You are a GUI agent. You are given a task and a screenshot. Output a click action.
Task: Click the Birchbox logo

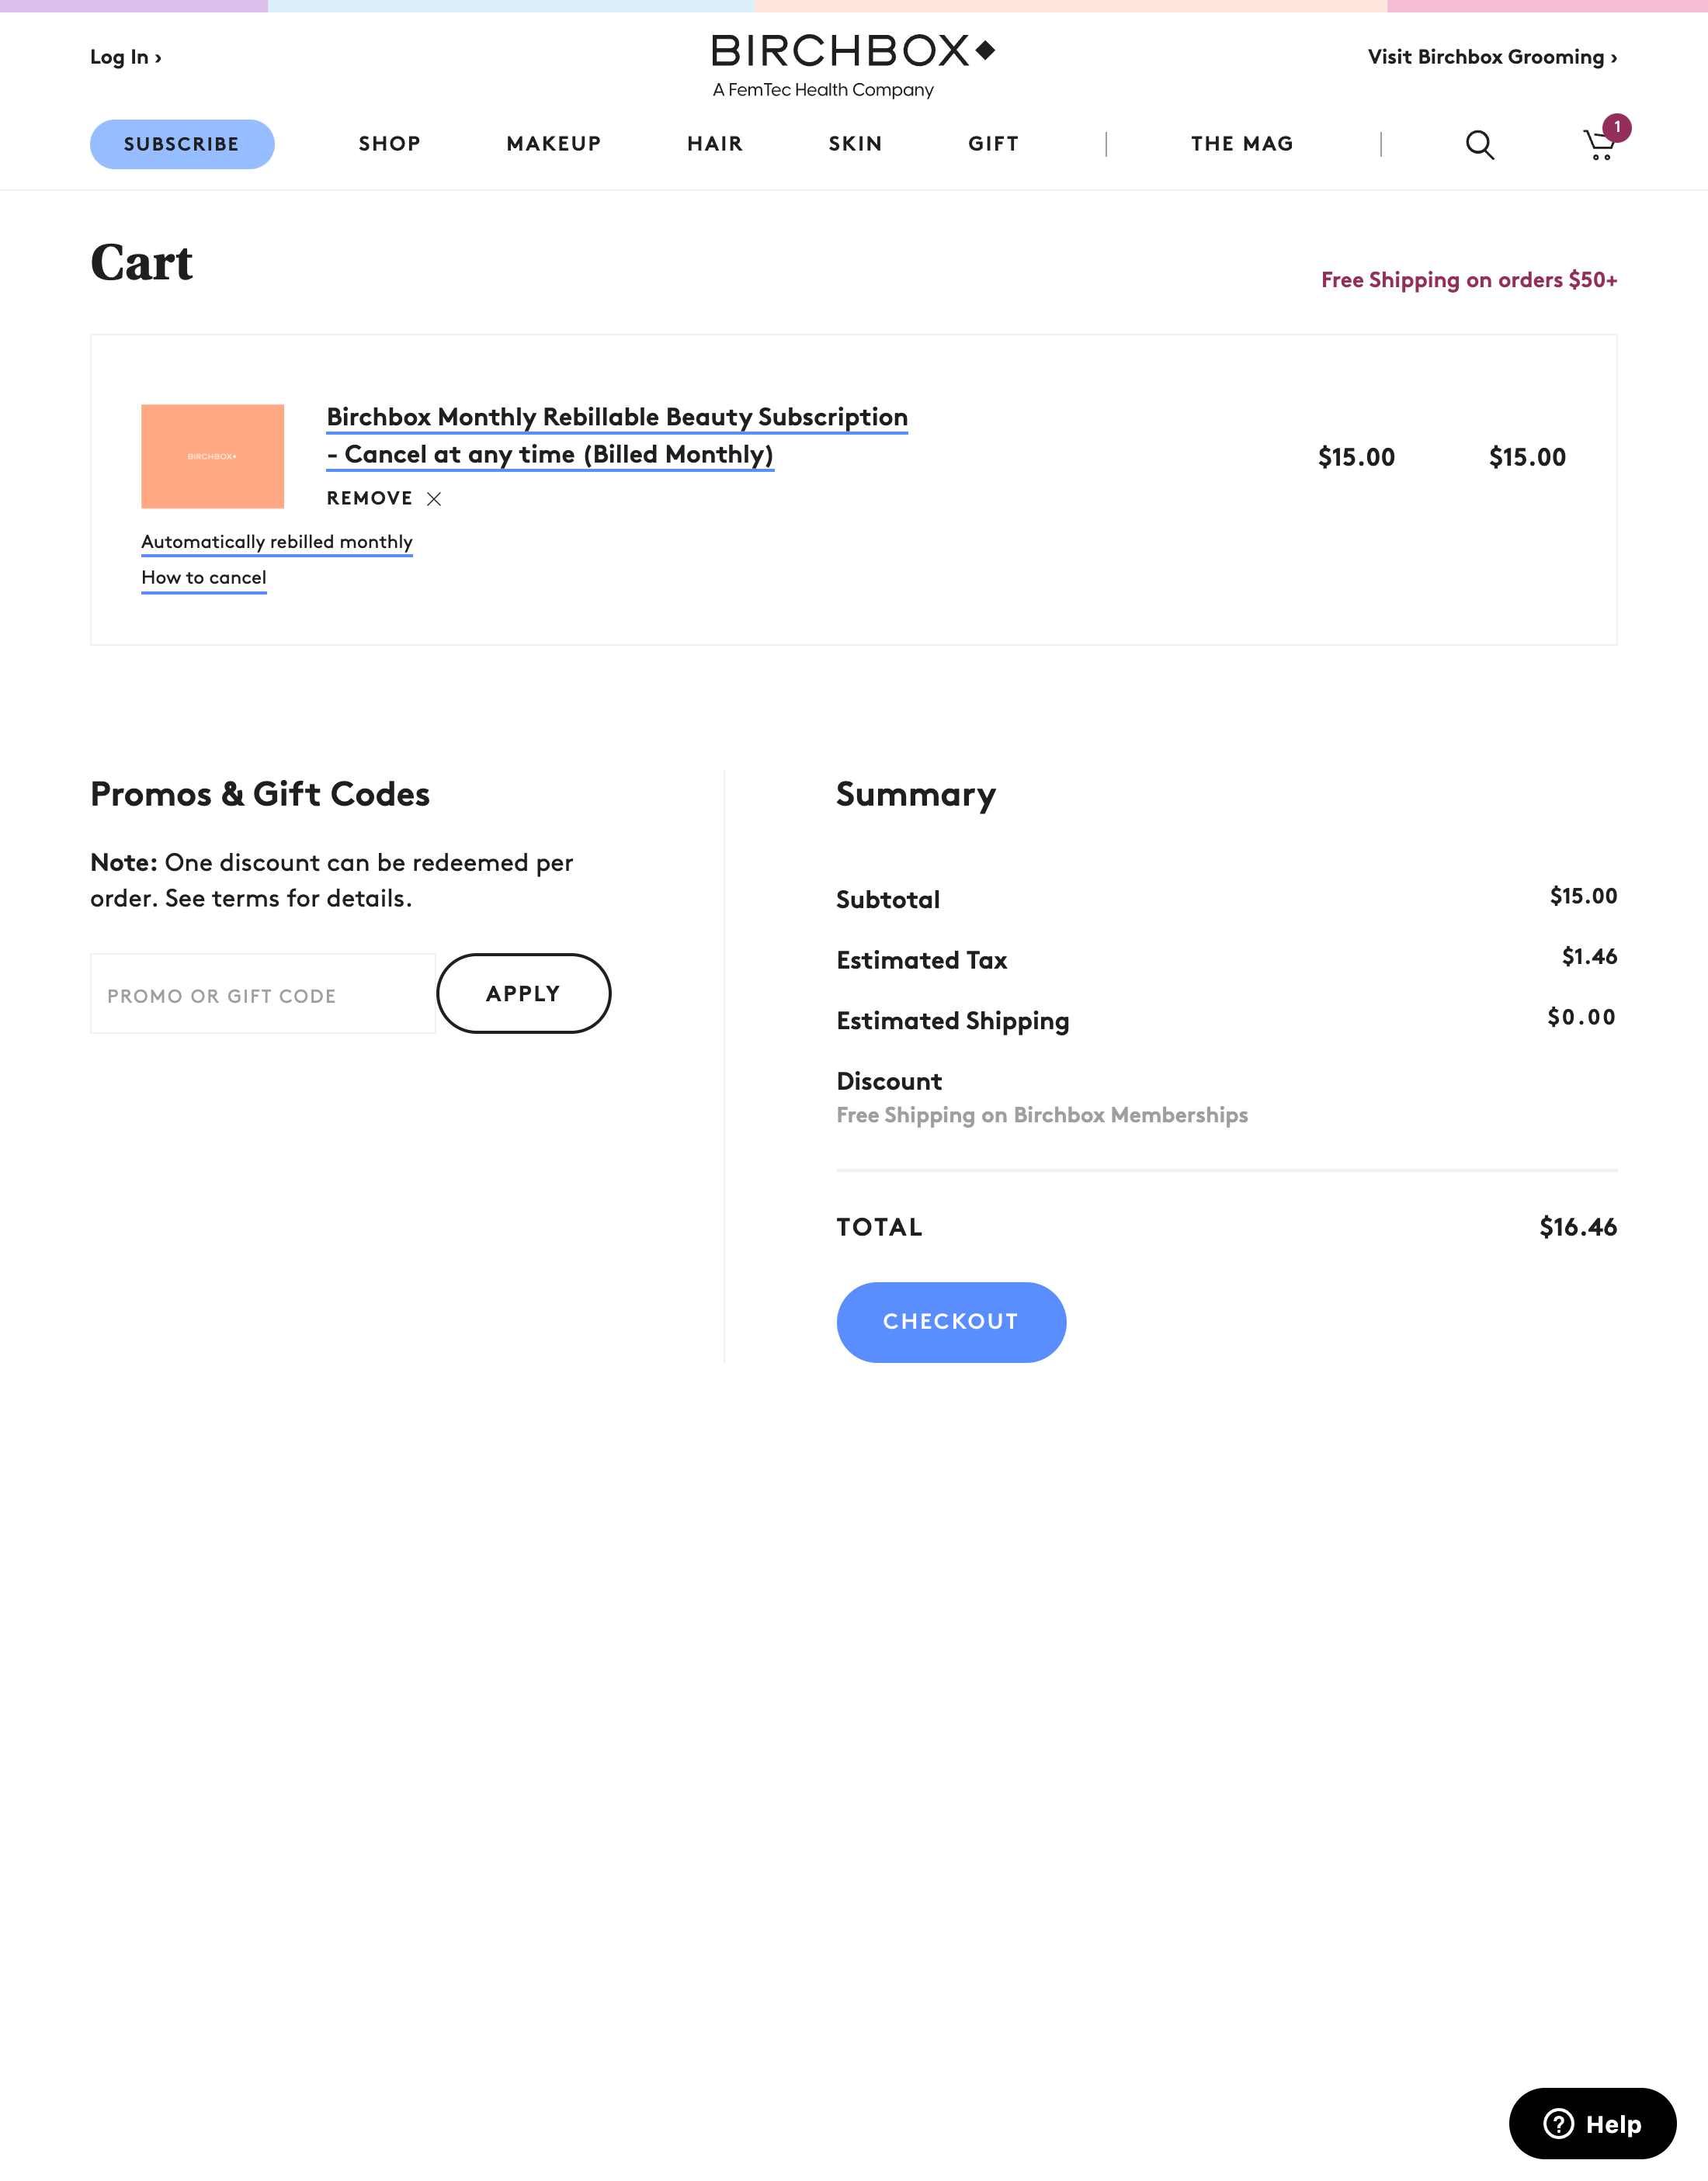(x=853, y=52)
